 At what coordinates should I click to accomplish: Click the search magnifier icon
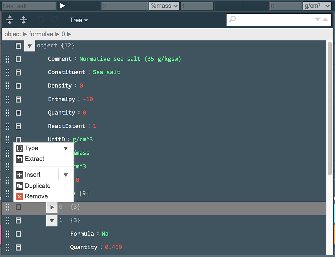(x=232, y=20)
